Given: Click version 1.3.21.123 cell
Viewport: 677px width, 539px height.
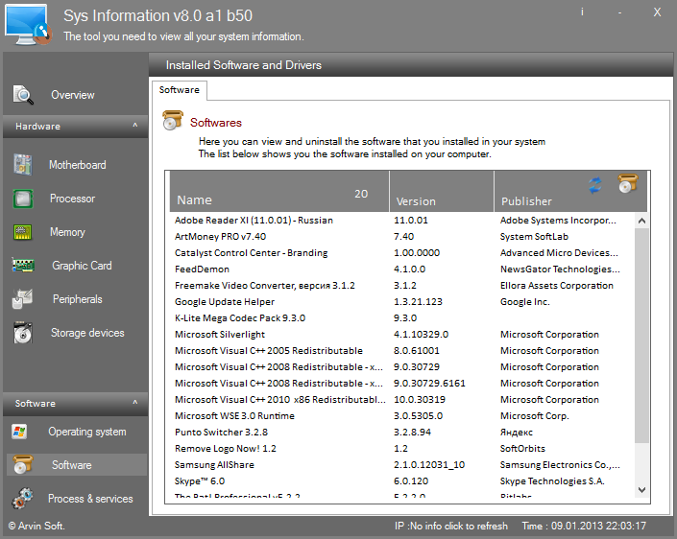Looking at the screenshot, I should click(x=418, y=302).
